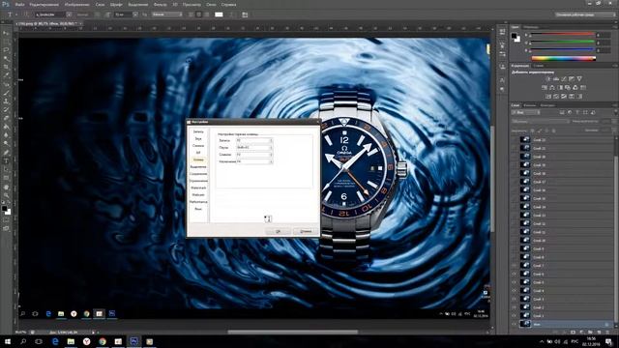Viewport: 619px width, 348px height.
Task: Select the Healing Brush tool
Action: click(6, 84)
